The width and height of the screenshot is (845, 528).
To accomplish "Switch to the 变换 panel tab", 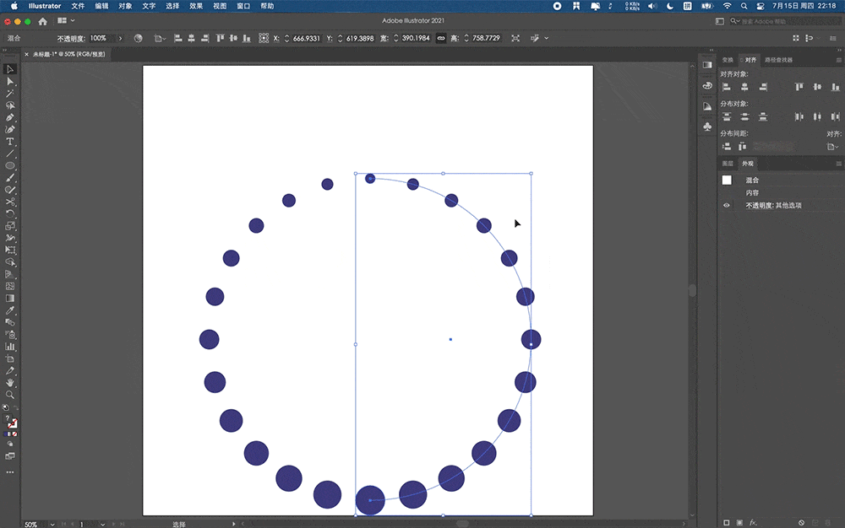I will (x=728, y=60).
